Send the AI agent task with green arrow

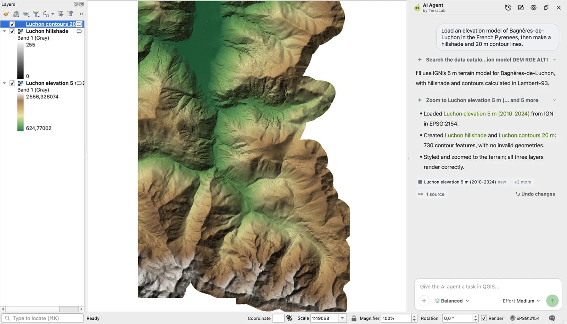[x=552, y=301]
